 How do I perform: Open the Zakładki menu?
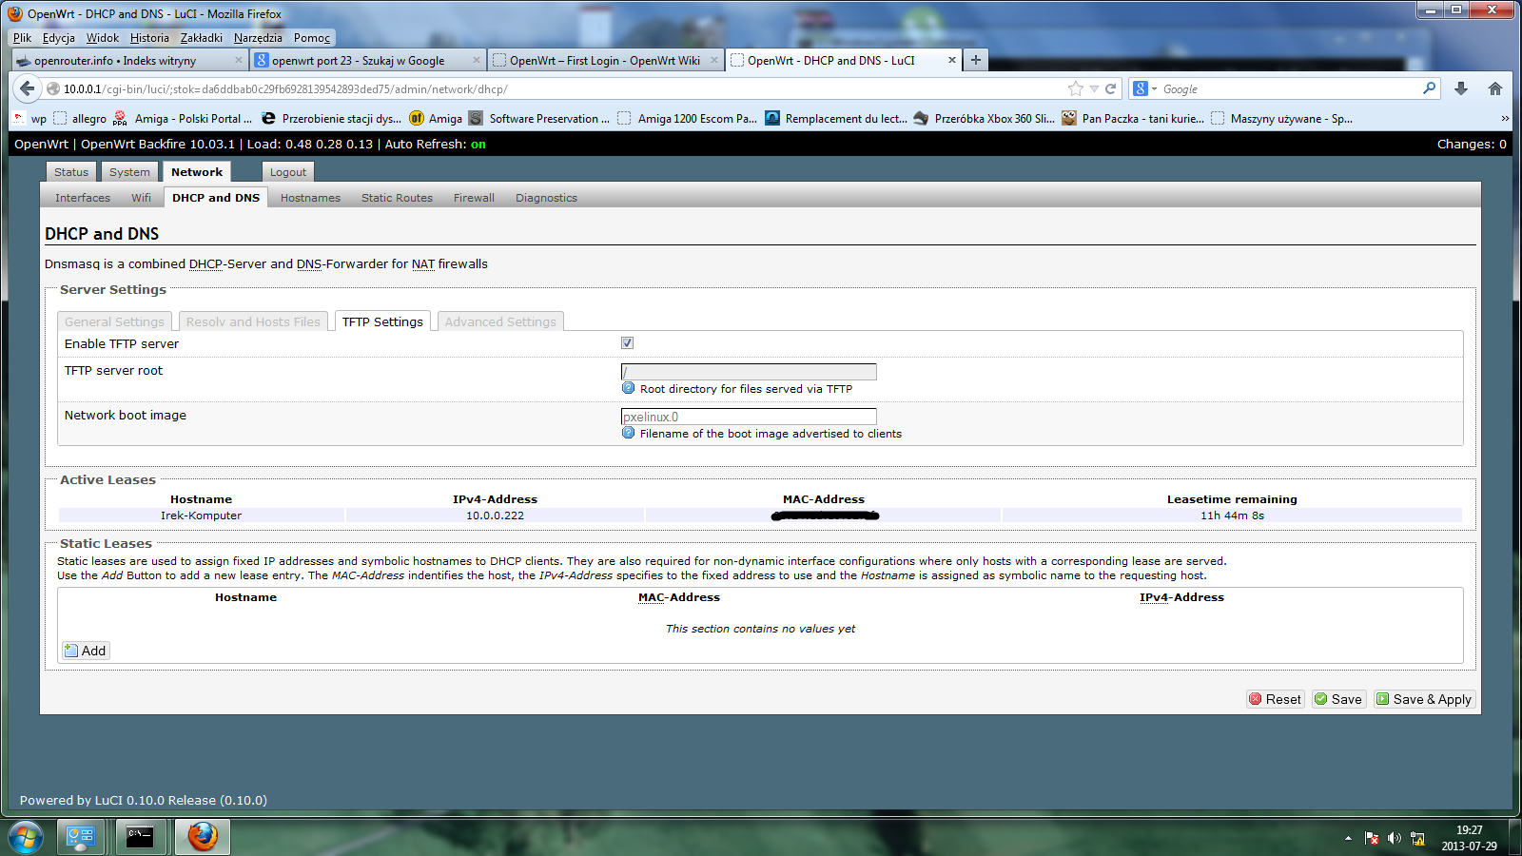[x=202, y=38]
